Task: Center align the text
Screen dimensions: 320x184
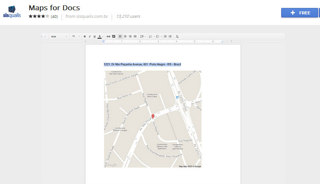Action: pyautogui.click(x=125, y=37)
